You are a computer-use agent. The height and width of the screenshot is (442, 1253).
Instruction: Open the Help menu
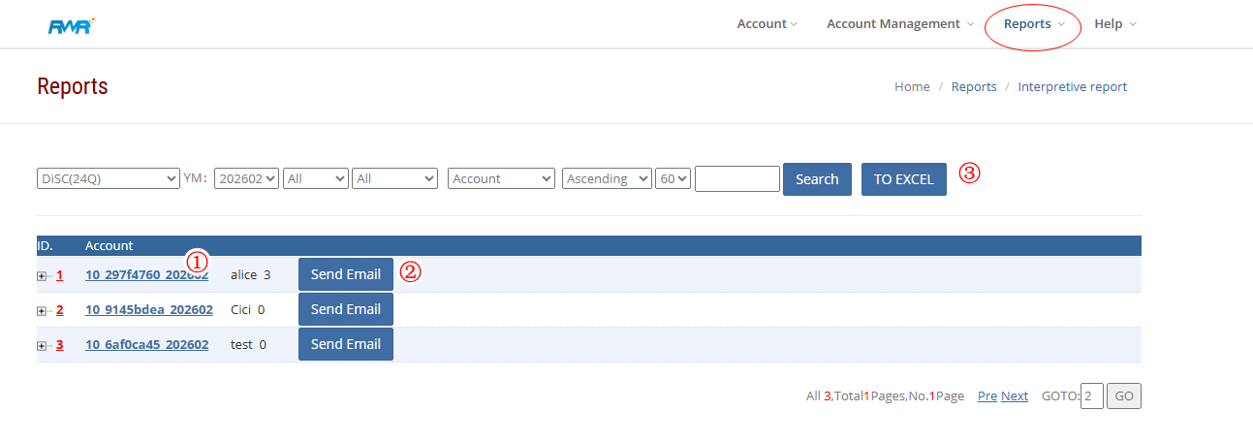click(1114, 24)
